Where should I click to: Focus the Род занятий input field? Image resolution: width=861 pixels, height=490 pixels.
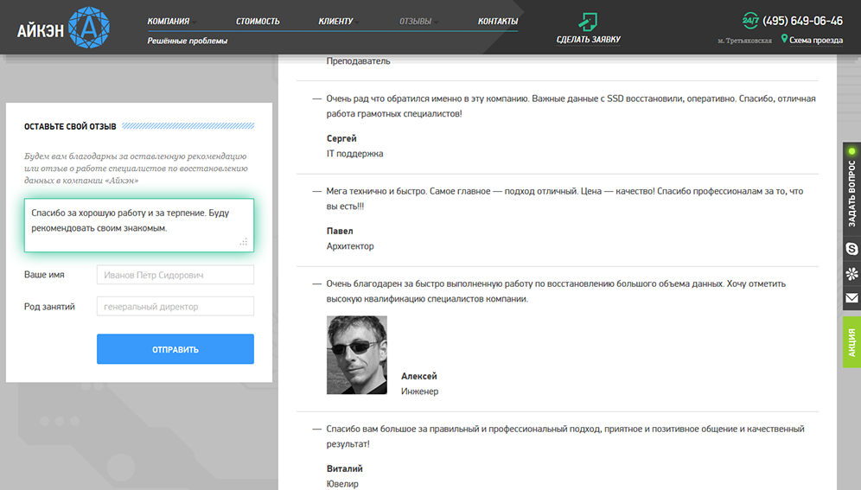pyautogui.click(x=175, y=307)
